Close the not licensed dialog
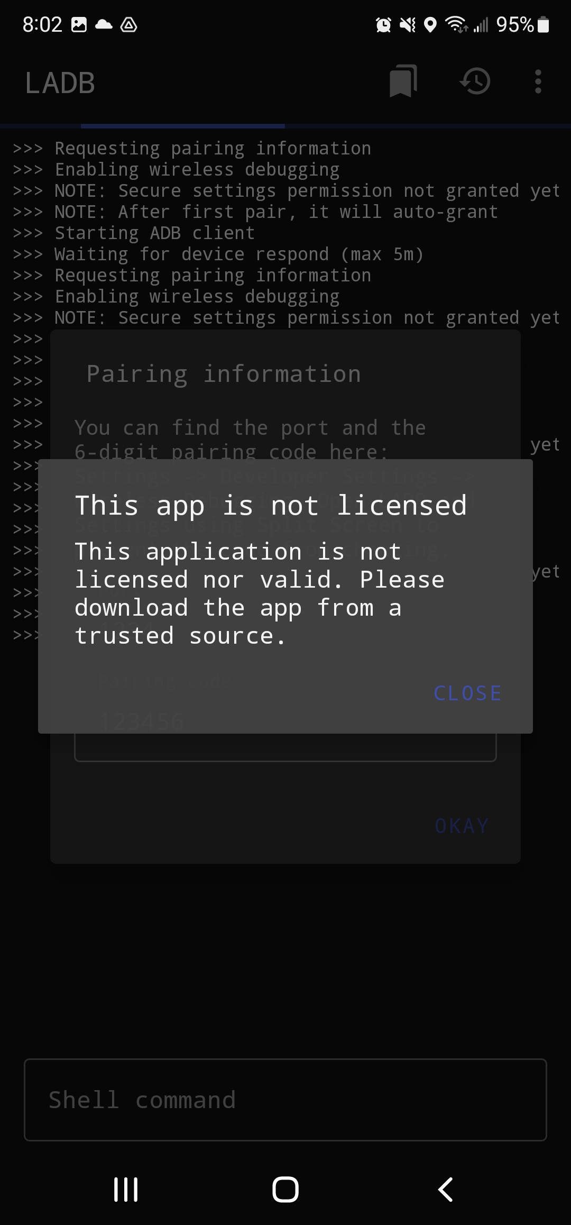571x1225 pixels. 467,693
